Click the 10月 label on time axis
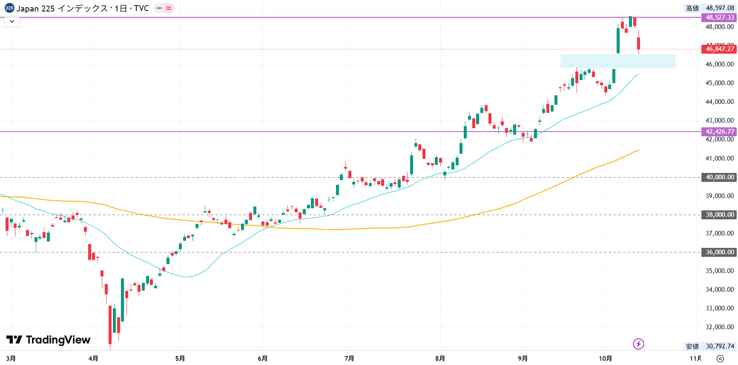The image size is (738, 365). point(605,359)
